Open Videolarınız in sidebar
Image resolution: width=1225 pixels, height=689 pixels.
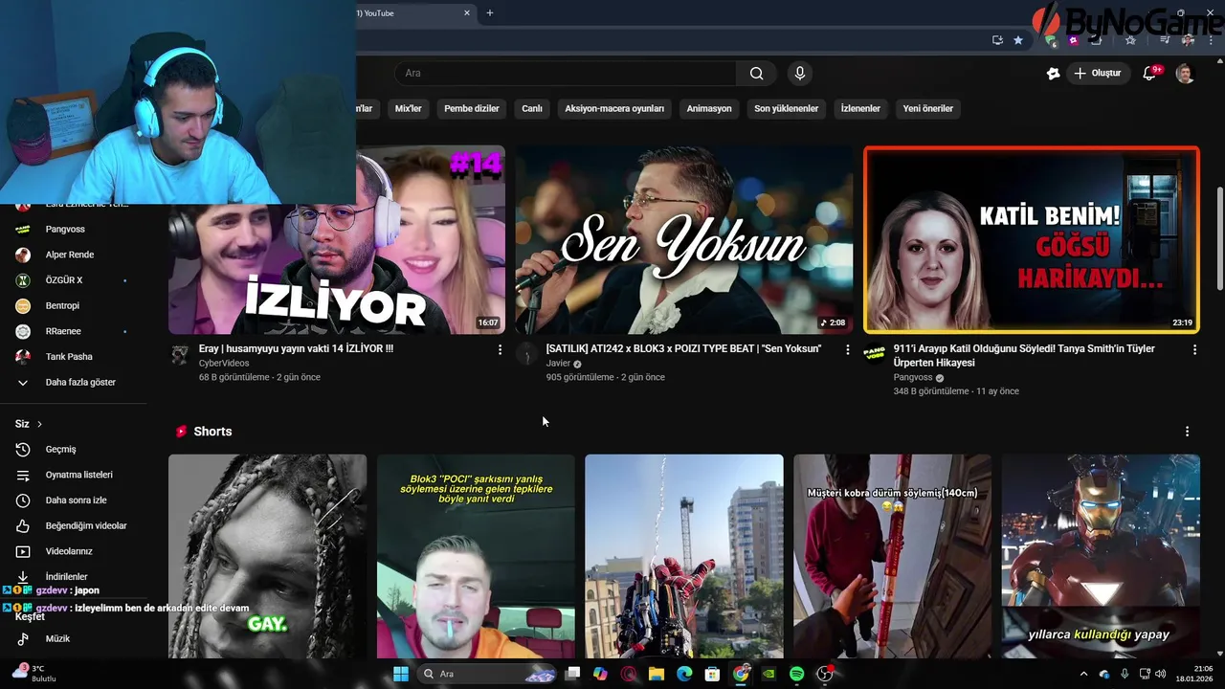(x=73, y=551)
